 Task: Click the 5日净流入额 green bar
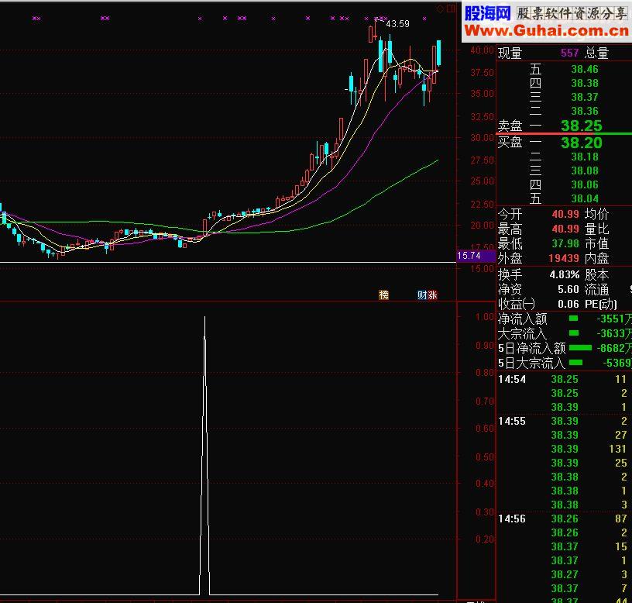580,348
